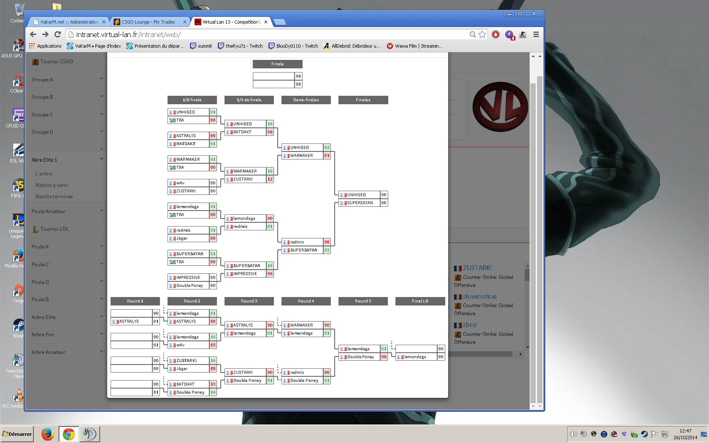The height and width of the screenshot is (443, 709).
Task: Click SUPERSAYAN in the Finales bracket match
Action: coord(360,203)
